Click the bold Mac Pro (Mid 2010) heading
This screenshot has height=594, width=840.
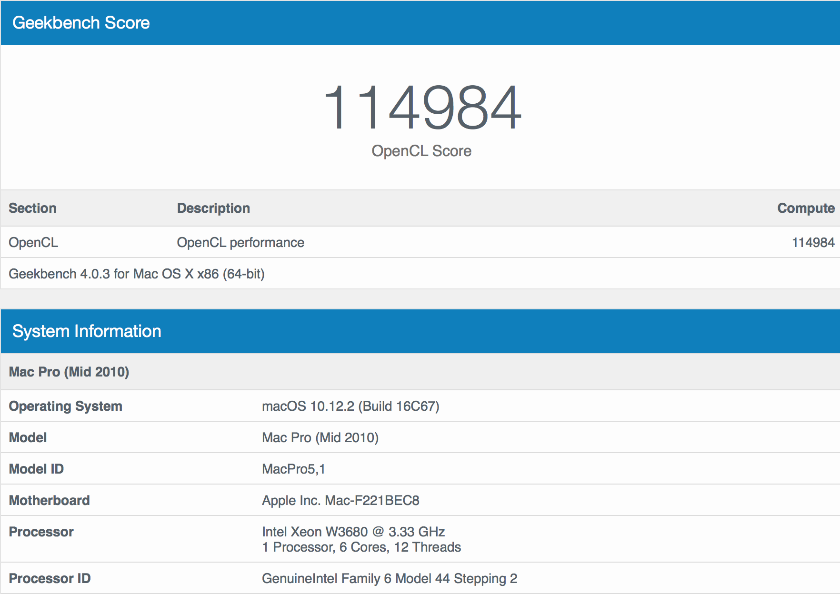(x=69, y=372)
